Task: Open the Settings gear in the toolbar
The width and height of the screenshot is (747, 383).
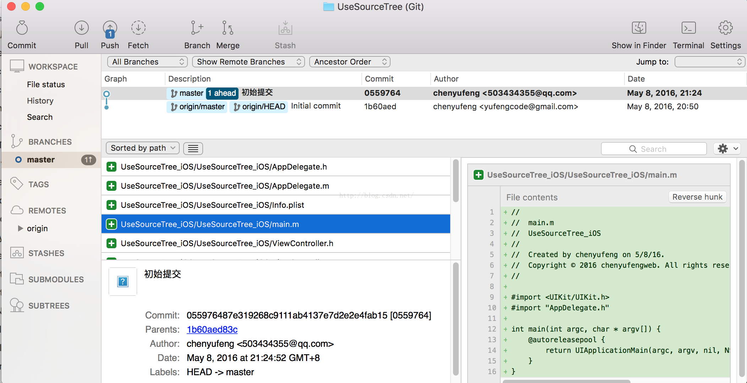Action: [725, 28]
